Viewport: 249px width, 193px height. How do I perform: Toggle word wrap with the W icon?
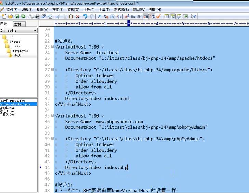[139, 16]
